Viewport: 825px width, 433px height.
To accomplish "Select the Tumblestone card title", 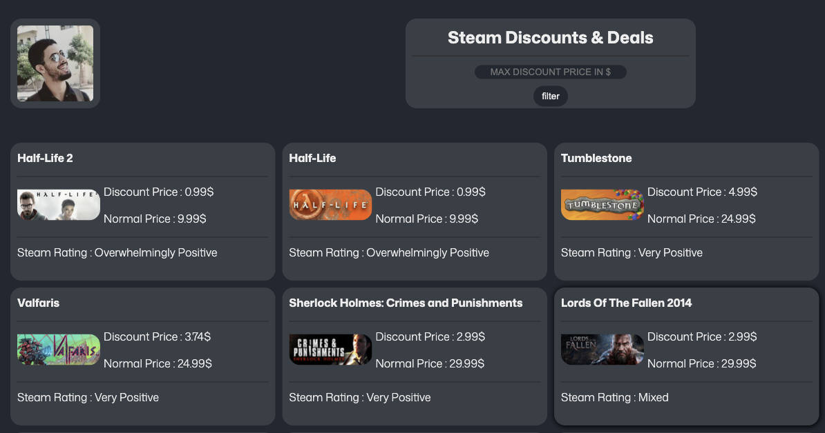I will [x=596, y=158].
